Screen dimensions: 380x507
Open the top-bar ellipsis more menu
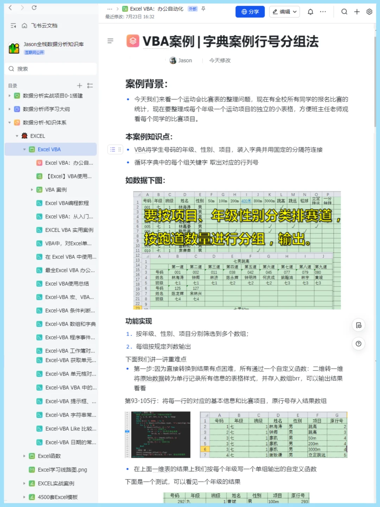pyautogui.click(x=323, y=12)
